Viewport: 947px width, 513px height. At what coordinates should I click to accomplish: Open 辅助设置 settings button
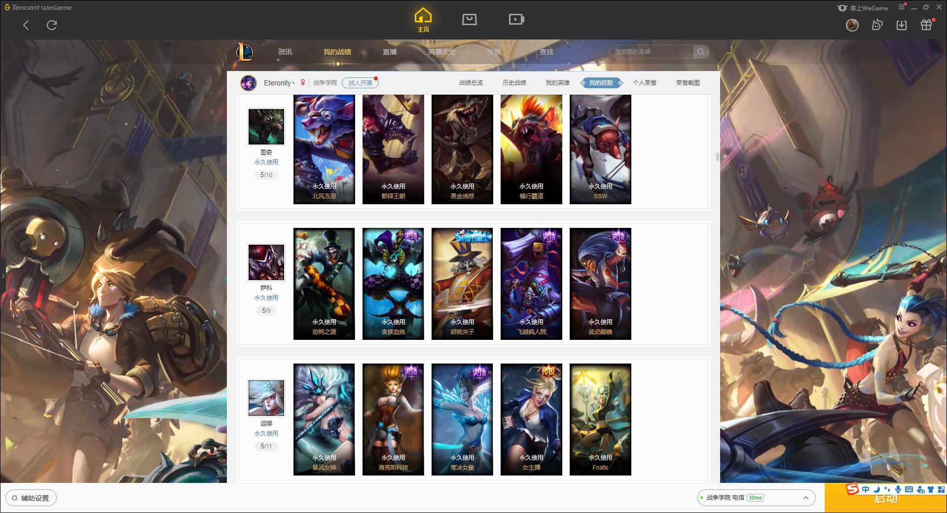tap(31, 498)
